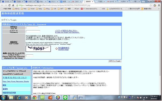This screenshot has height=101, width=162.
Task: Open the media player taskbar icon
Action: (27, 98)
